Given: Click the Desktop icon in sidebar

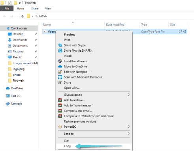Looking at the screenshot, I should [x=10, y=34].
